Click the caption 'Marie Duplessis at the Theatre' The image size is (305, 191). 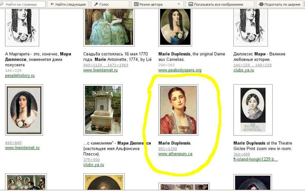pos(263,143)
